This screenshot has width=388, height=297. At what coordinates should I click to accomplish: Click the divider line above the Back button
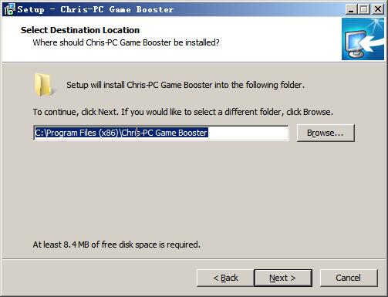pos(194,259)
